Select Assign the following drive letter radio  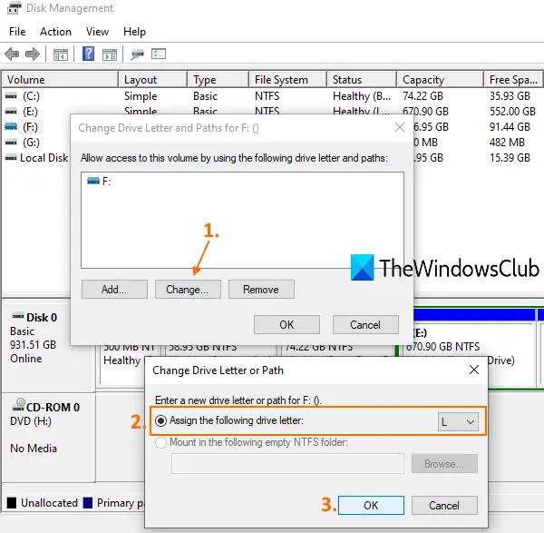pos(160,420)
